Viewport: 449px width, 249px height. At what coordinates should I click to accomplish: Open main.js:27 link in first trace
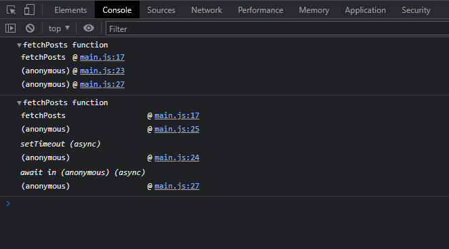102,84
